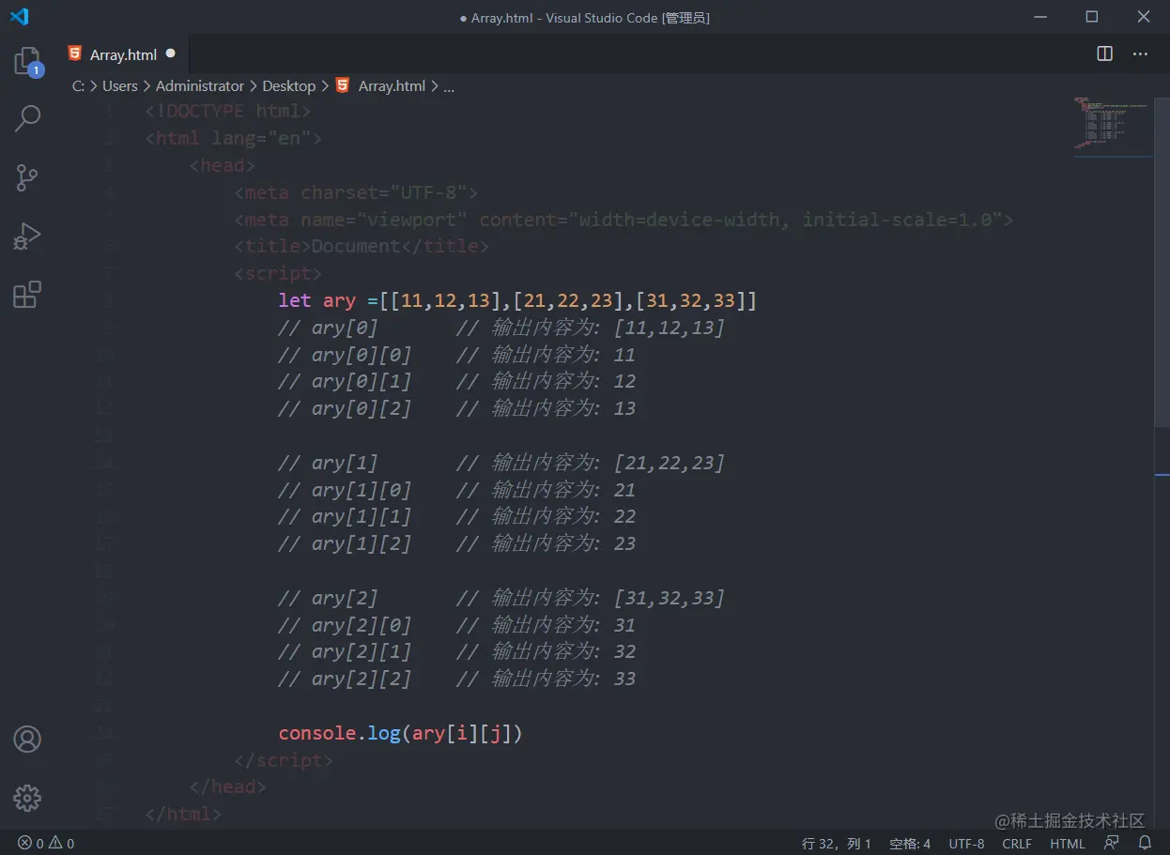Expand the breadcrumb ellipsis symbol segment
1170x855 pixels.
449,85
